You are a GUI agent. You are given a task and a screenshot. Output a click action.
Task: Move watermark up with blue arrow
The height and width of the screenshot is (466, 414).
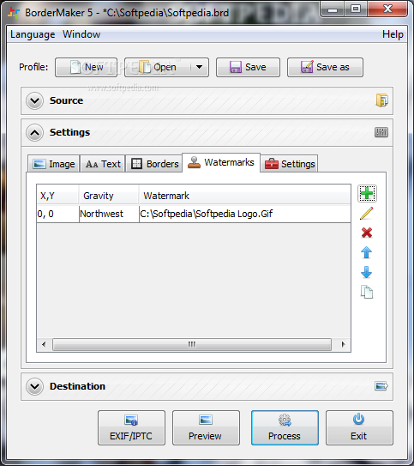367,252
